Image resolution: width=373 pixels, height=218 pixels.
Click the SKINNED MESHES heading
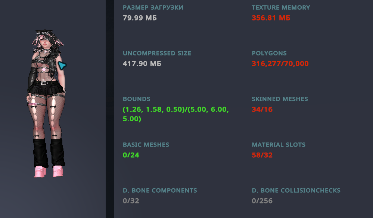[280, 99]
